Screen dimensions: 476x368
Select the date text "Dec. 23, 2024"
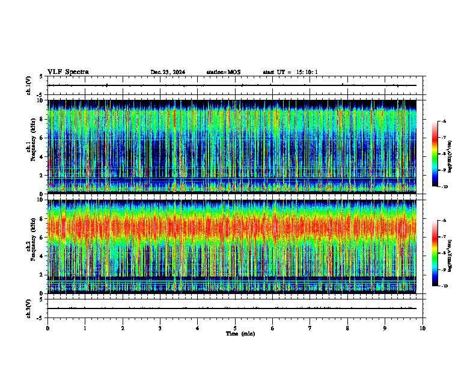[168, 72]
